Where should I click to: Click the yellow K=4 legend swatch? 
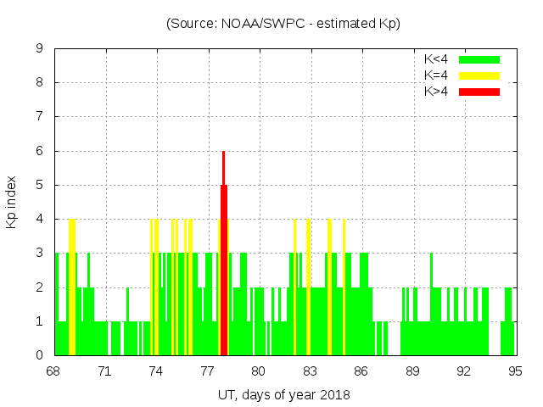(479, 75)
